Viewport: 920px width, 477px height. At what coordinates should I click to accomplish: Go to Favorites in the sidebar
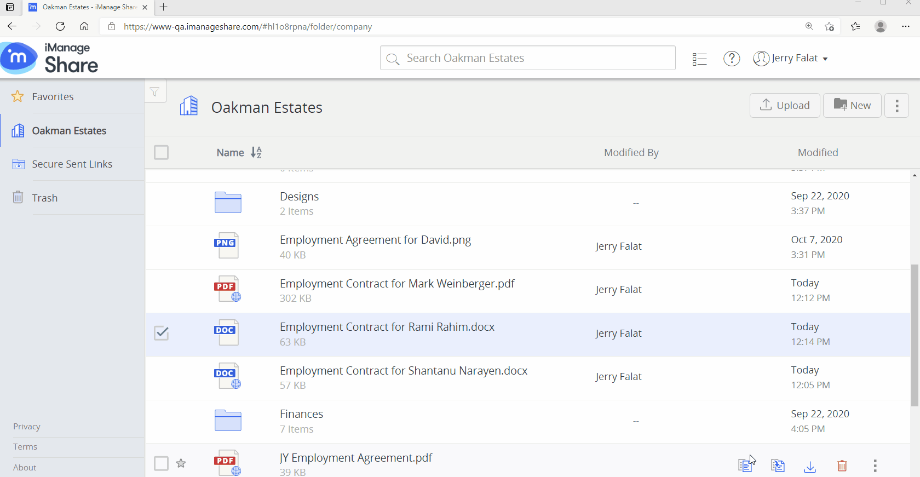(53, 96)
